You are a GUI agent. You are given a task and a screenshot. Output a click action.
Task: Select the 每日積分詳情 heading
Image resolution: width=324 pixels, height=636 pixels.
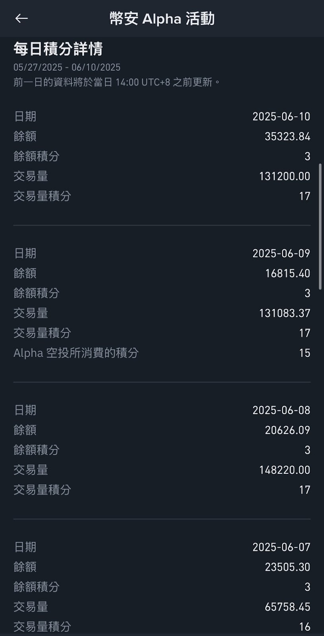[58, 49]
